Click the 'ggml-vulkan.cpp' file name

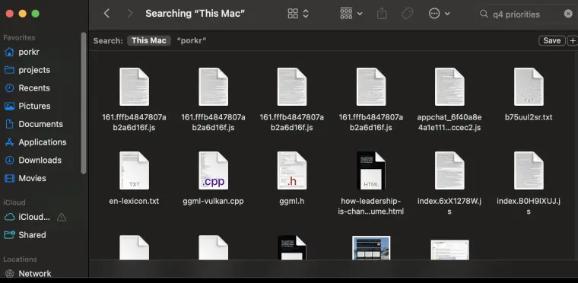pos(213,202)
